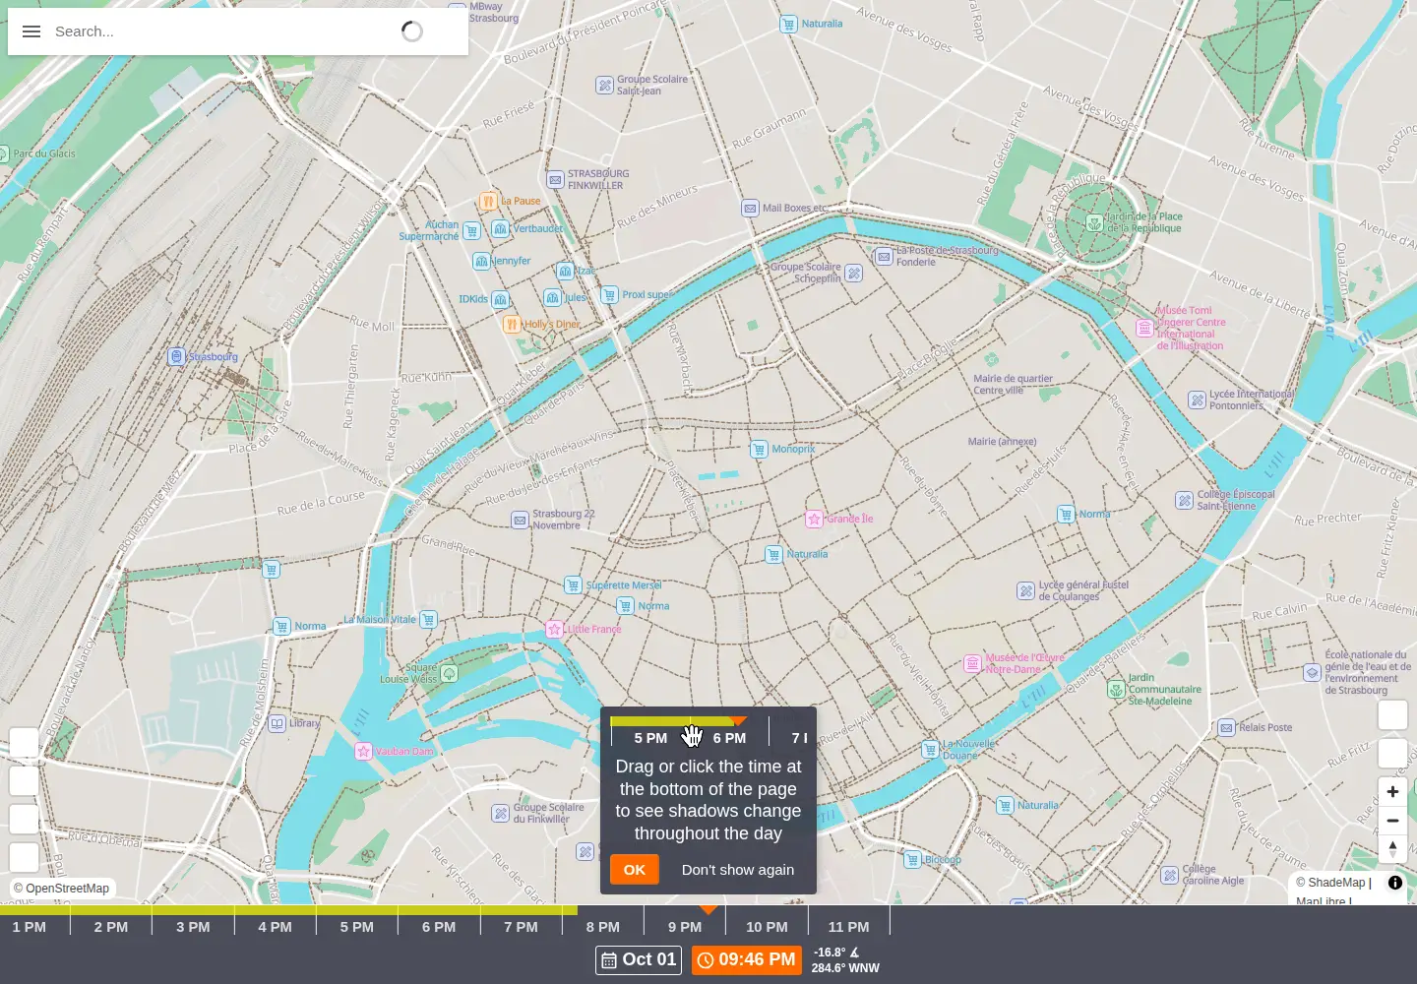The image size is (1417, 984).
Task: Click the Lycée général Fustel de Coulanges icon
Action: 1025,590
